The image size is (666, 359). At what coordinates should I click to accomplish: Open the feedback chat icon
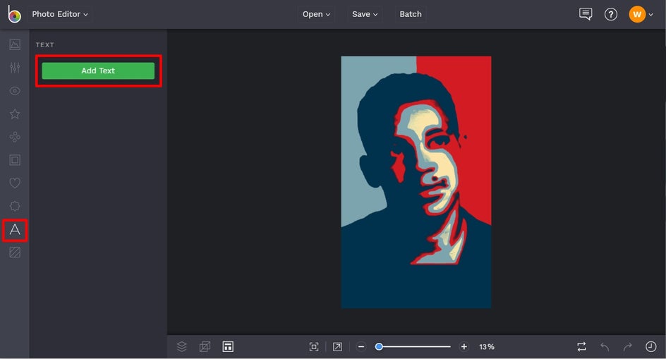(586, 14)
